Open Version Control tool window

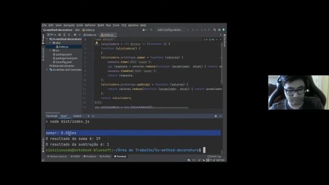pyautogui.click(x=57, y=156)
